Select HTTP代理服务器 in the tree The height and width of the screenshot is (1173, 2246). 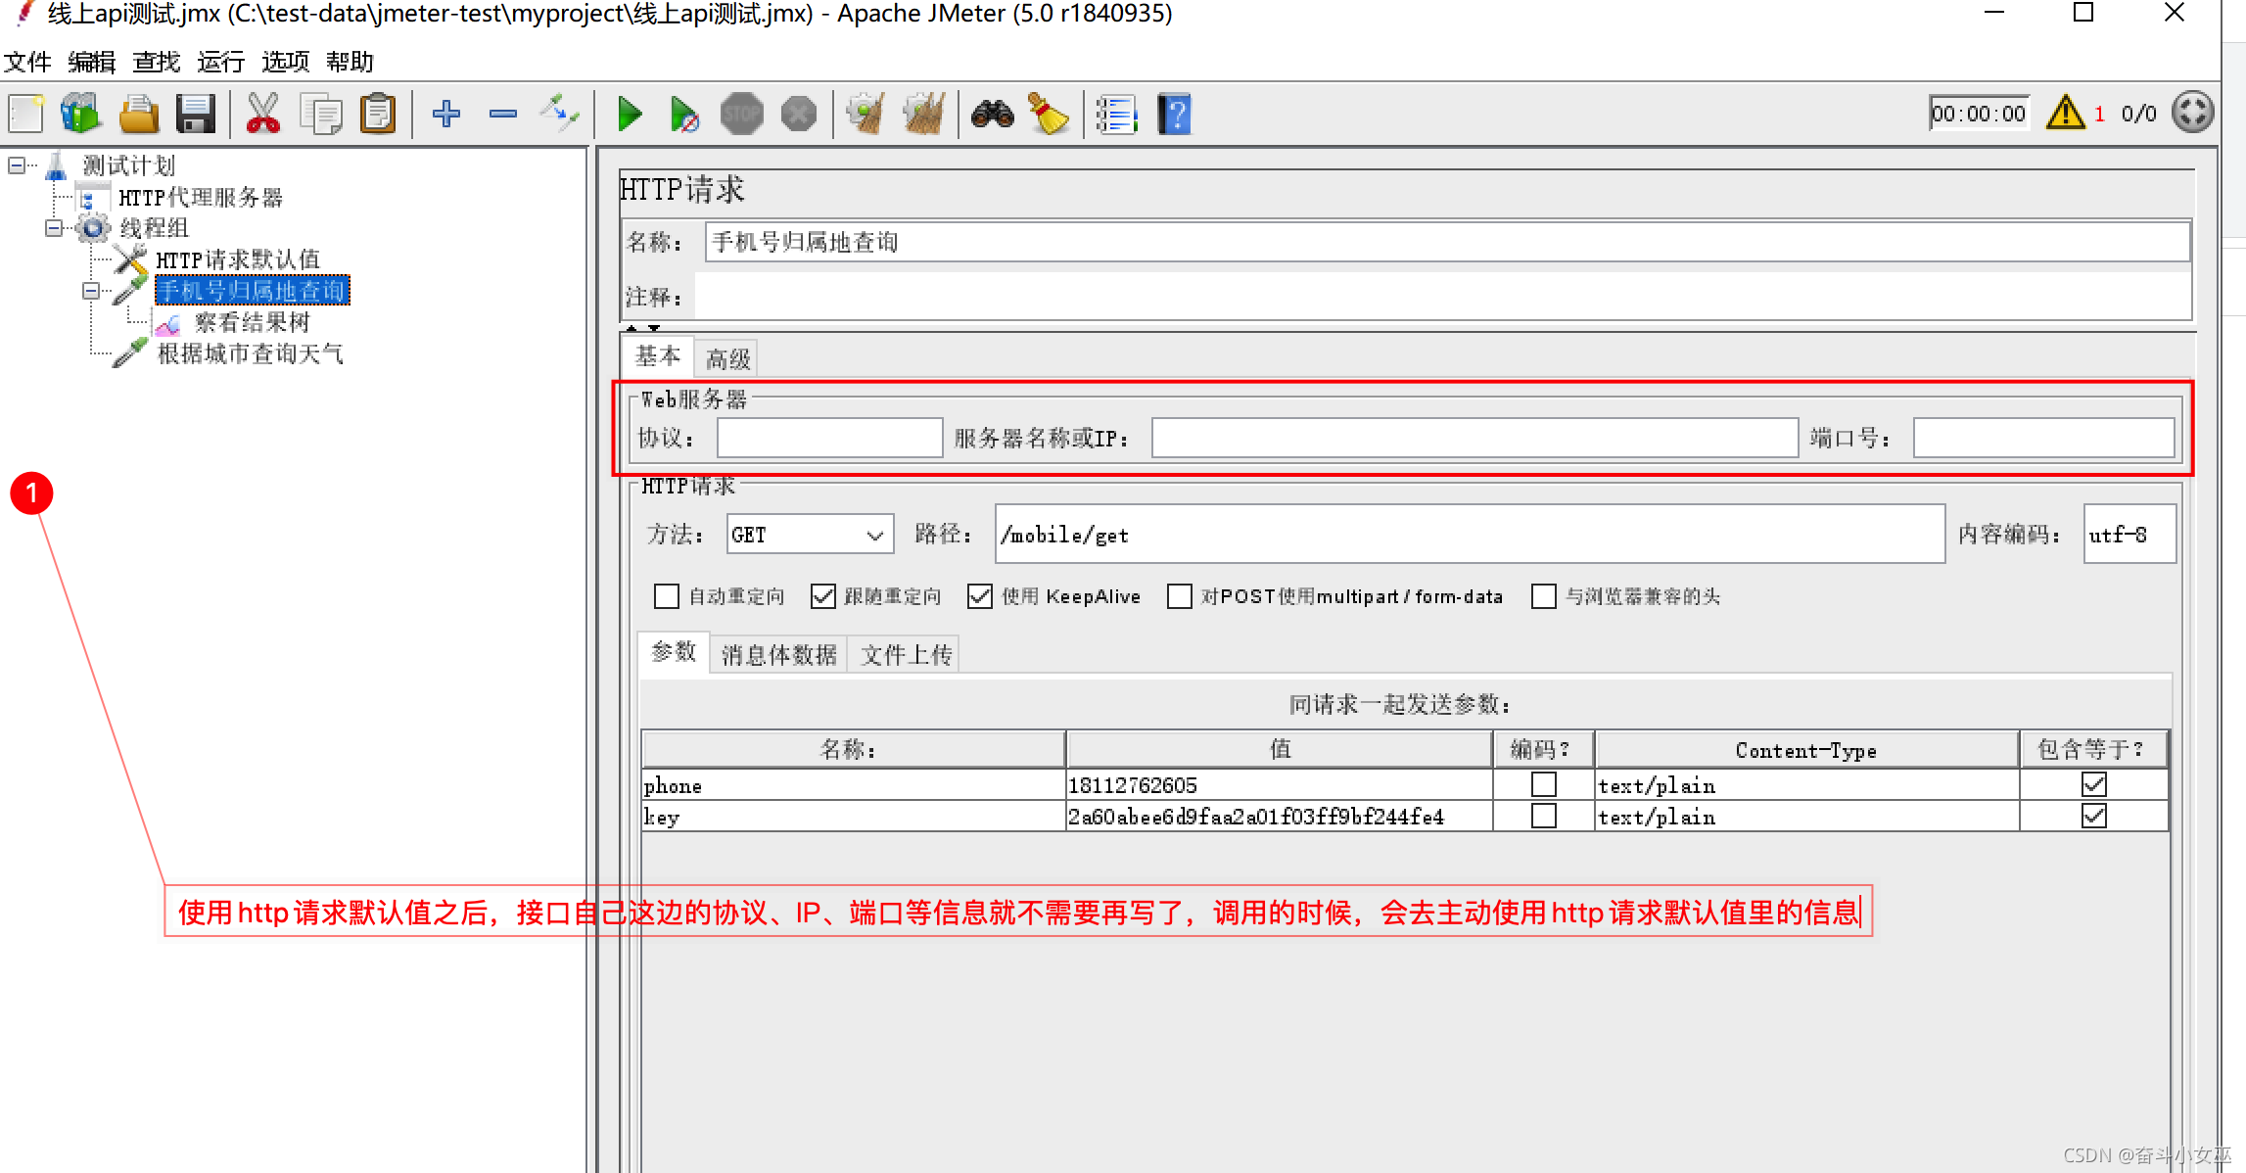coord(201,198)
